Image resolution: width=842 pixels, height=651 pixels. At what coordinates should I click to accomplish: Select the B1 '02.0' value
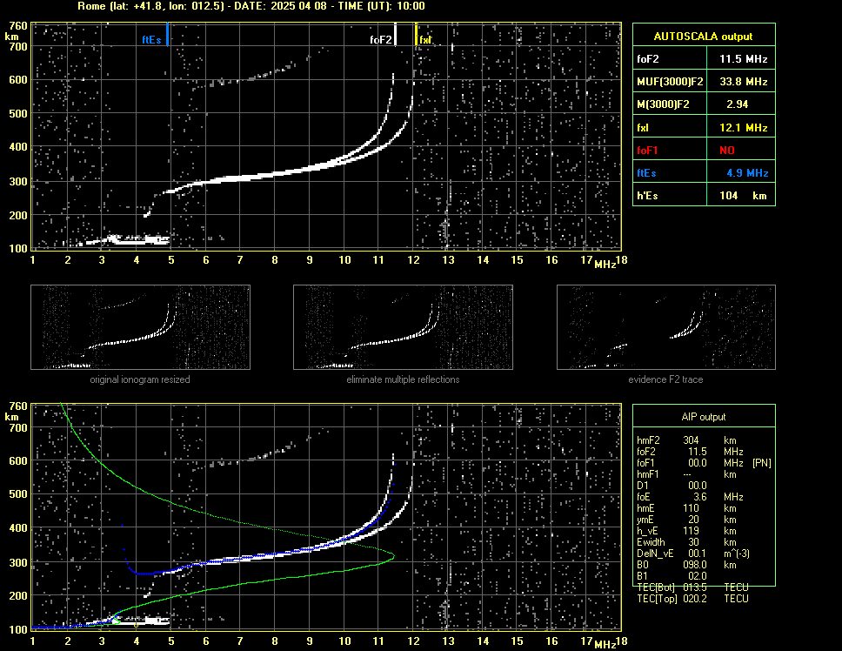[x=697, y=576]
